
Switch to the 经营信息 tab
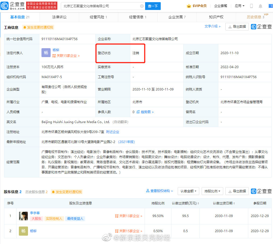[x=138, y=17]
